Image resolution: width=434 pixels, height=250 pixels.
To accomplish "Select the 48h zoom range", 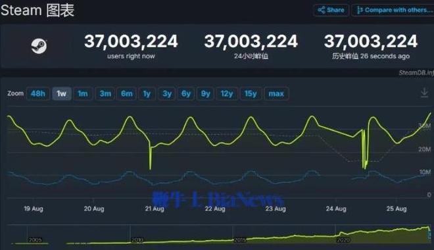I will click(x=38, y=93).
